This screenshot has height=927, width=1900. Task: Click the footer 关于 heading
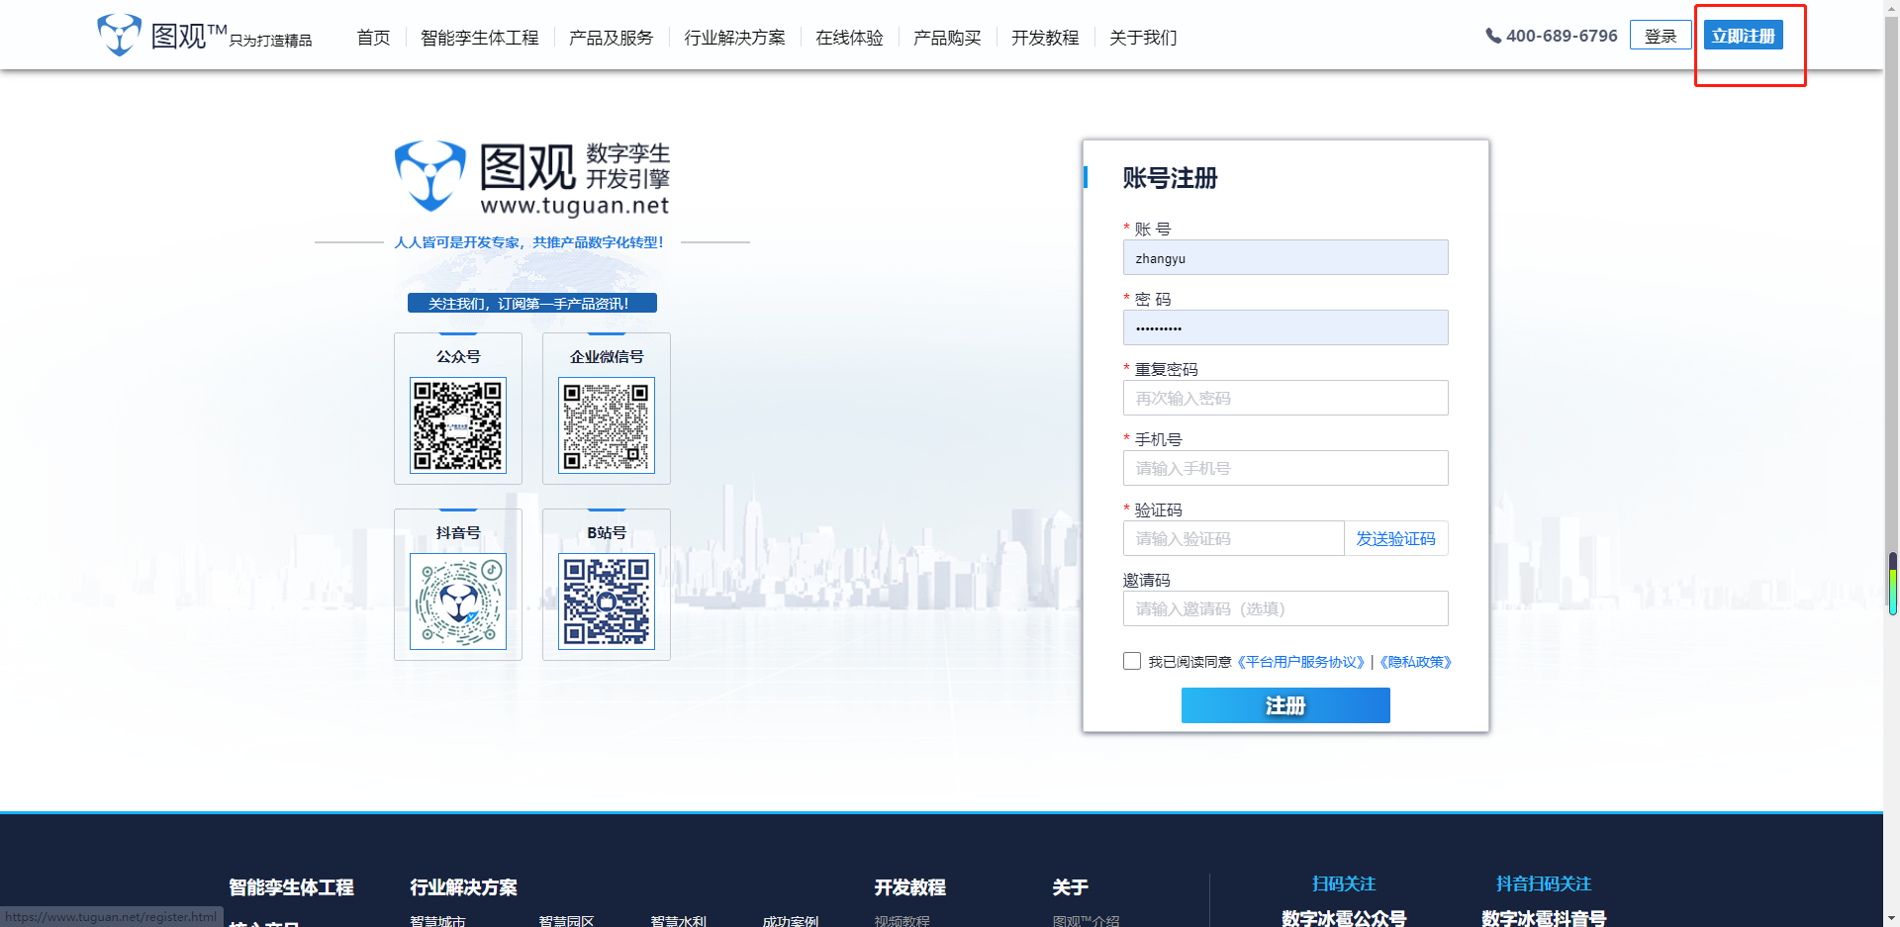pyautogui.click(x=1071, y=887)
